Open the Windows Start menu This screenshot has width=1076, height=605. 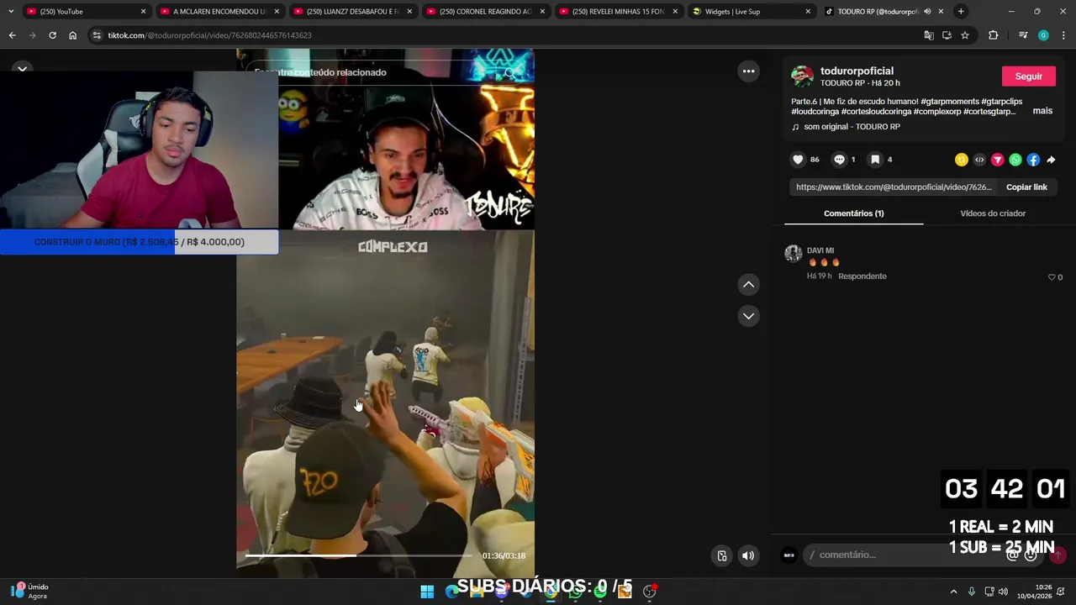[427, 592]
